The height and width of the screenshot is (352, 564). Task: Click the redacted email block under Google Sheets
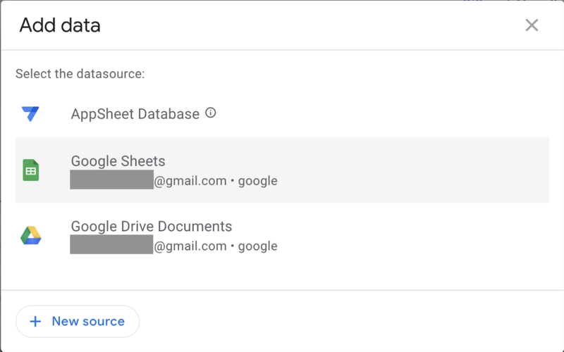[112, 180]
